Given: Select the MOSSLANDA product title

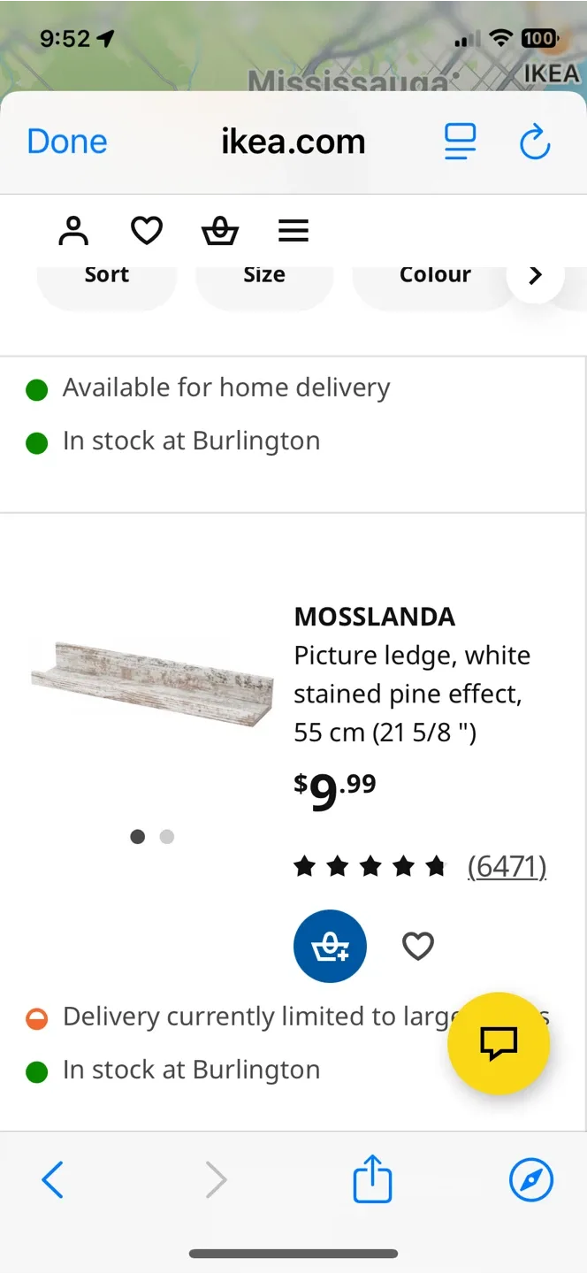Looking at the screenshot, I should 374,616.
